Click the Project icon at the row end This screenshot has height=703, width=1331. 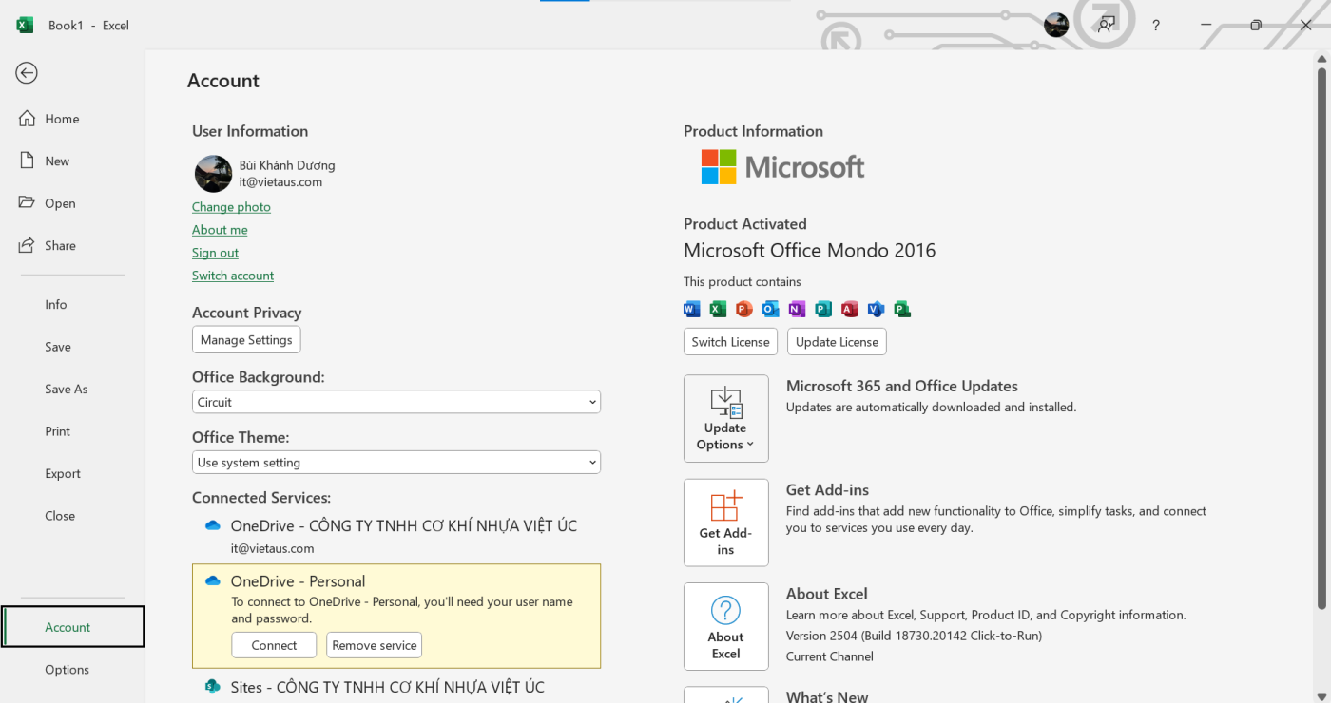pyautogui.click(x=902, y=309)
